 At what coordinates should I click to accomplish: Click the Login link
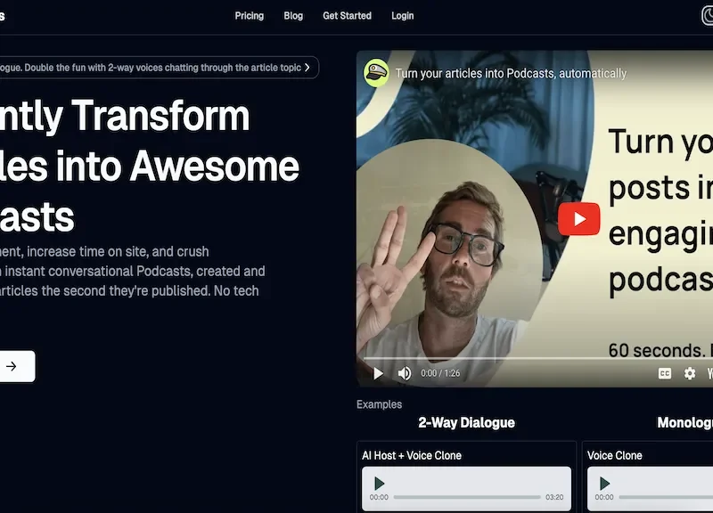pos(402,15)
